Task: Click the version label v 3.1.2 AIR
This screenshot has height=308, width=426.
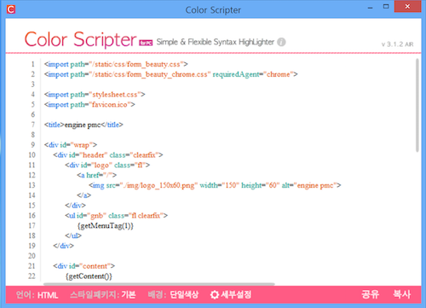Action: click(397, 44)
